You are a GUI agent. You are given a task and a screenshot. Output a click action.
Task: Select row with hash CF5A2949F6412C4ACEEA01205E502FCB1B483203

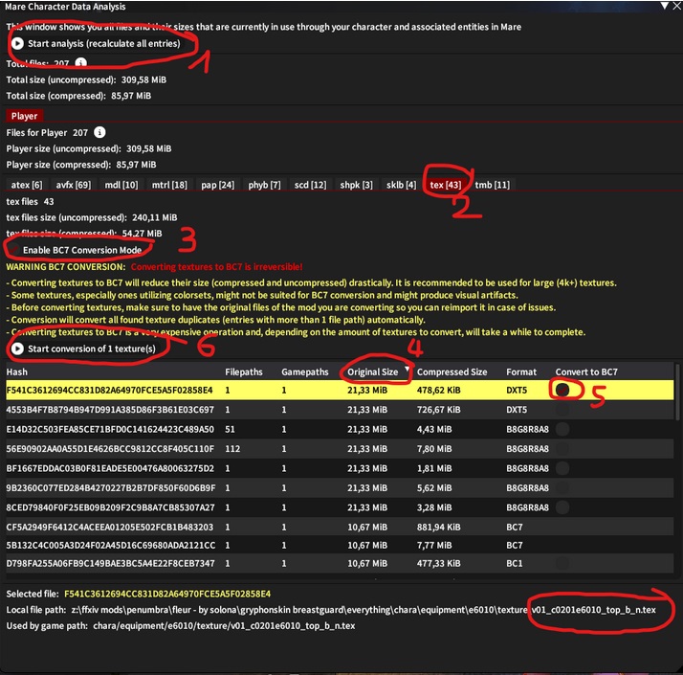pos(340,527)
